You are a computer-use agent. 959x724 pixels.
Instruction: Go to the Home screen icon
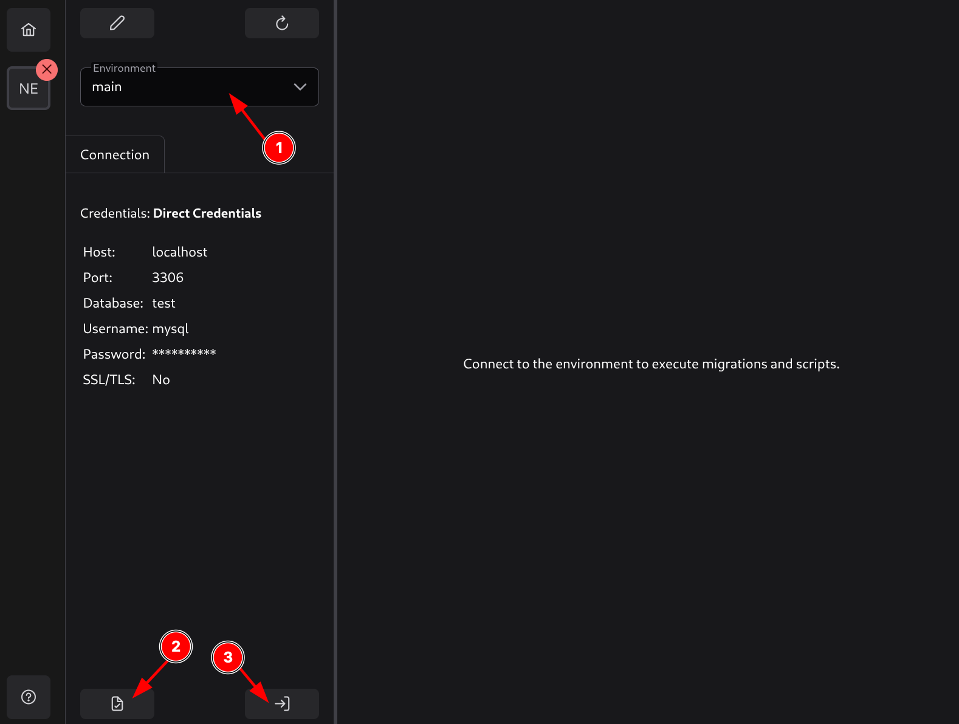tap(29, 30)
